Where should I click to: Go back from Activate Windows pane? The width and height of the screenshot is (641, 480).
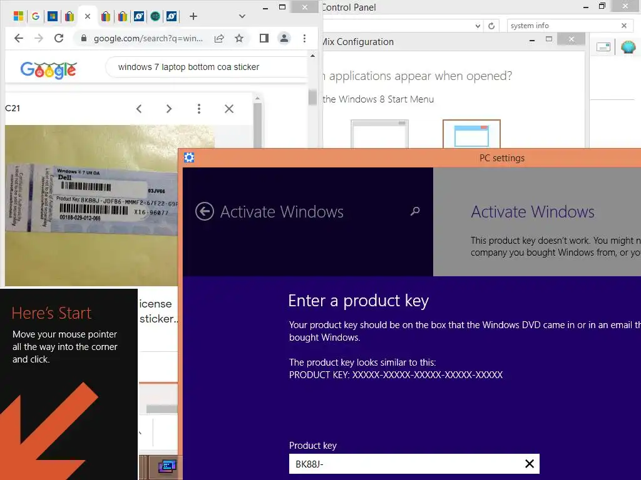(x=205, y=211)
